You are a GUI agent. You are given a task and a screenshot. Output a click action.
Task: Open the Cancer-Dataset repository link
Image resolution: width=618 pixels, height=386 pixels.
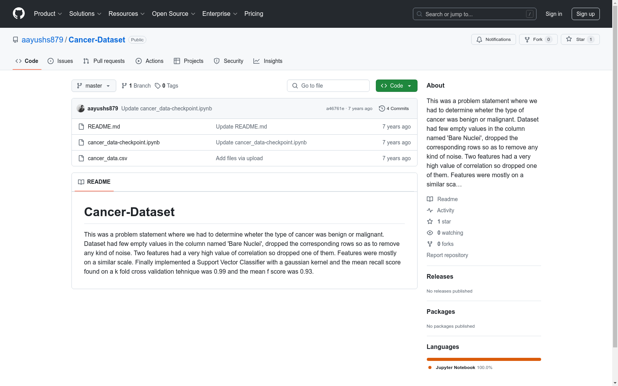pos(97,40)
